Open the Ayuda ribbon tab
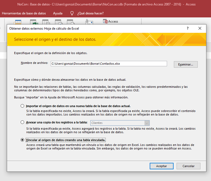 click(x=58, y=13)
